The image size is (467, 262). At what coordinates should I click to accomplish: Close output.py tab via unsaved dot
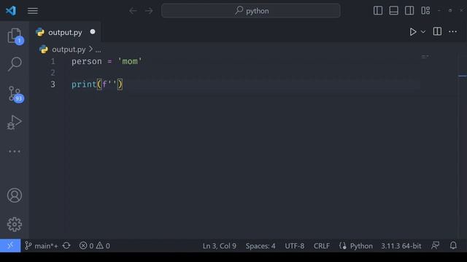pyautogui.click(x=93, y=32)
